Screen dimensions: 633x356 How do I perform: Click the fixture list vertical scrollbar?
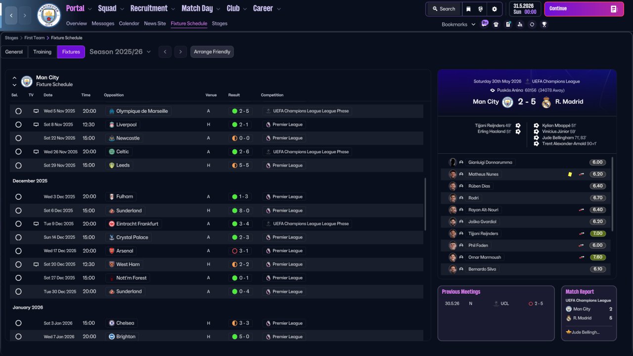425,204
